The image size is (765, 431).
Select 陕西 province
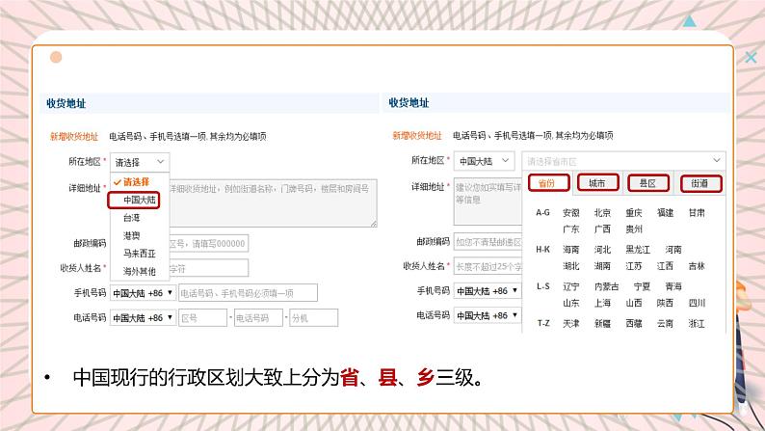coord(665,303)
